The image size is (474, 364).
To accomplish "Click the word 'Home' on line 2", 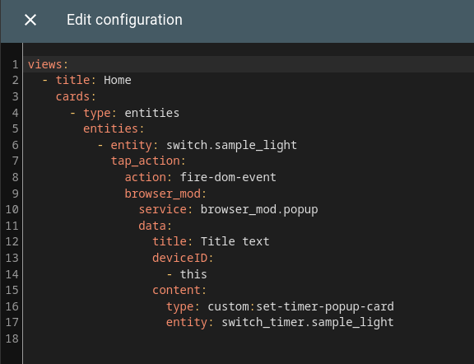I will tap(118, 80).
